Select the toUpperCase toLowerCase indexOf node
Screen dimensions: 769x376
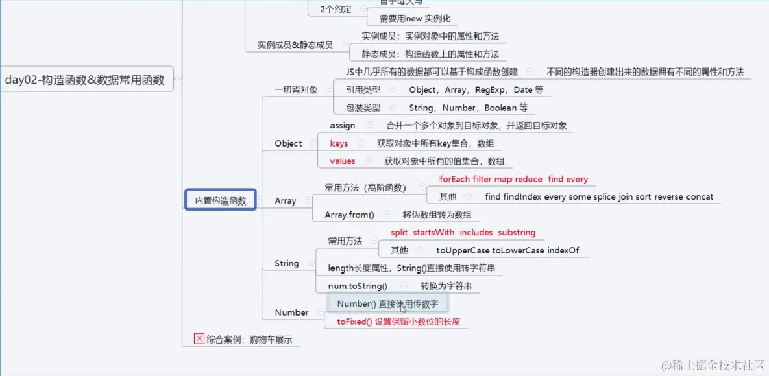pos(507,250)
